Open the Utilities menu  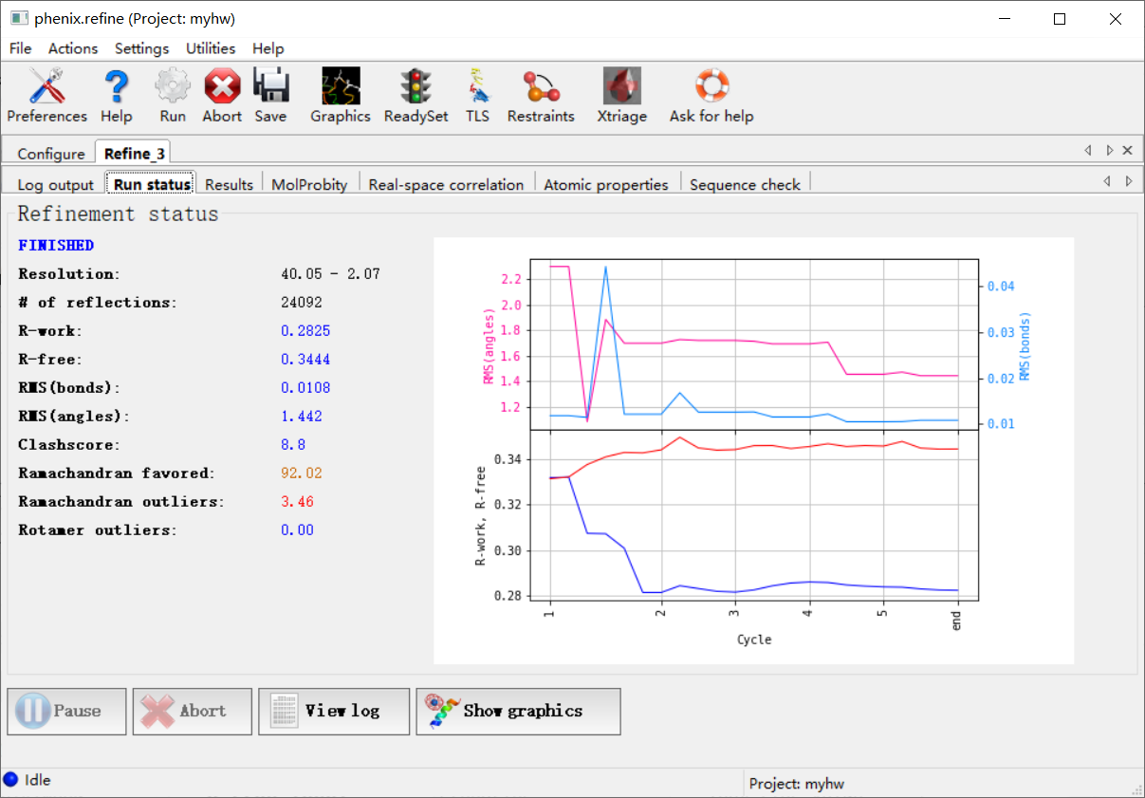tap(211, 48)
